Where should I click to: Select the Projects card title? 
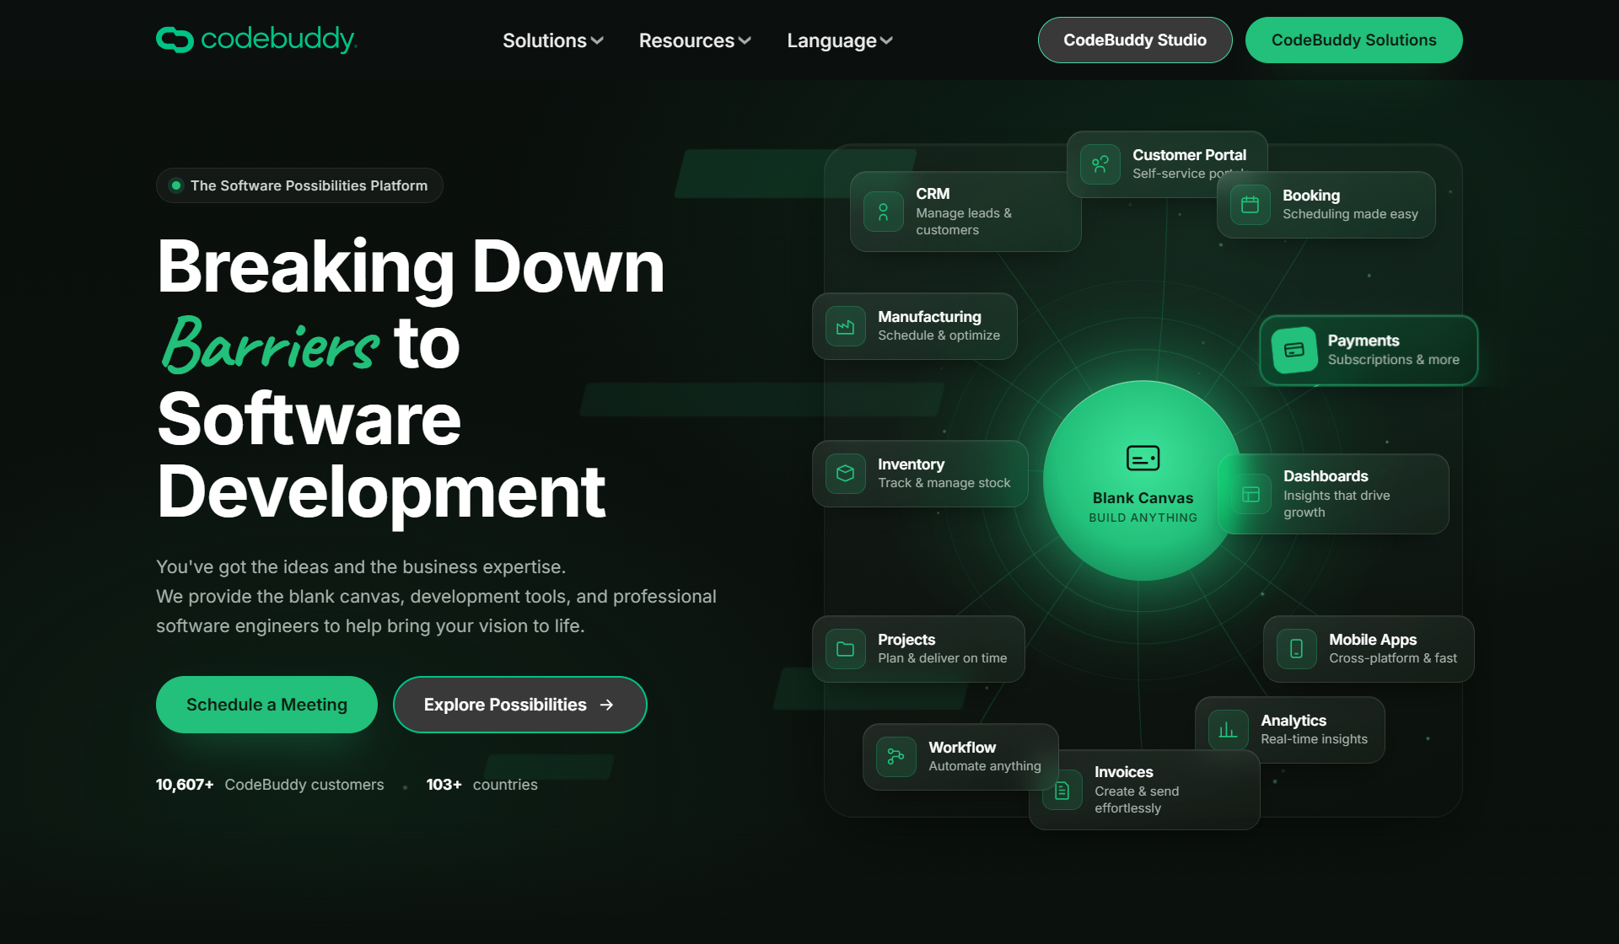pos(906,640)
